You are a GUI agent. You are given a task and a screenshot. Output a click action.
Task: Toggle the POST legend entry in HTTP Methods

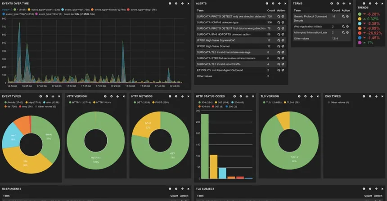coord(157,102)
